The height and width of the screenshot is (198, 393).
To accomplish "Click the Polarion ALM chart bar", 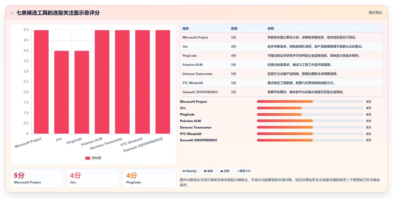I will (102, 82).
